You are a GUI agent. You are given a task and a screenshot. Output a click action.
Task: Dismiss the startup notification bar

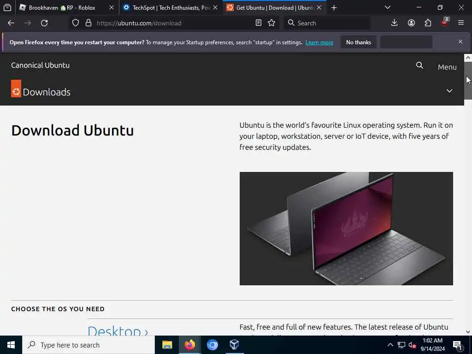pyautogui.click(x=460, y=41)
